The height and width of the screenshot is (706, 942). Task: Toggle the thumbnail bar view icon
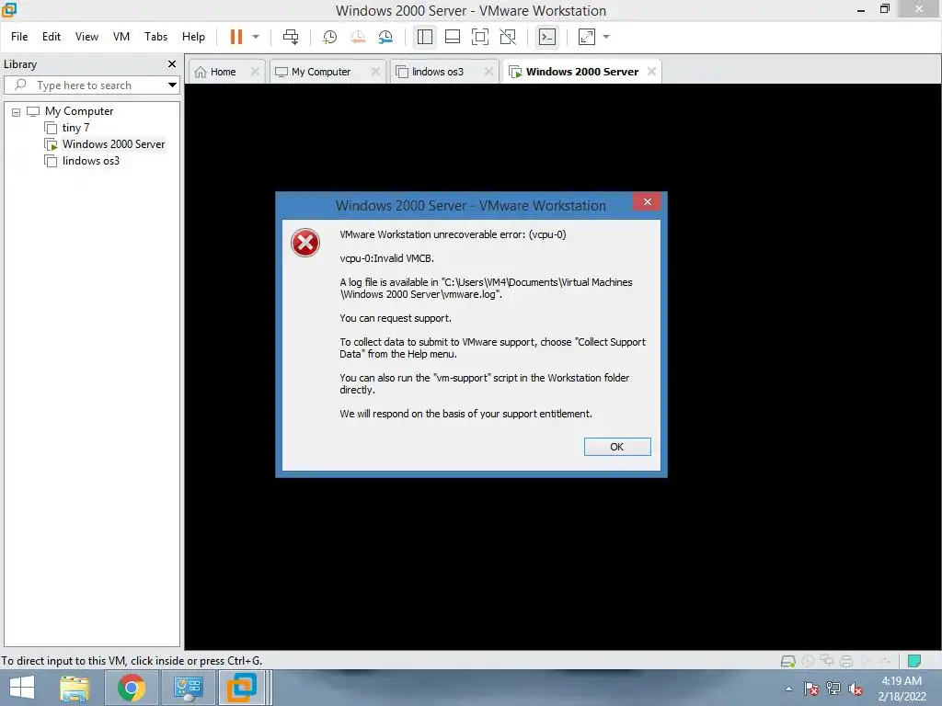453,37
